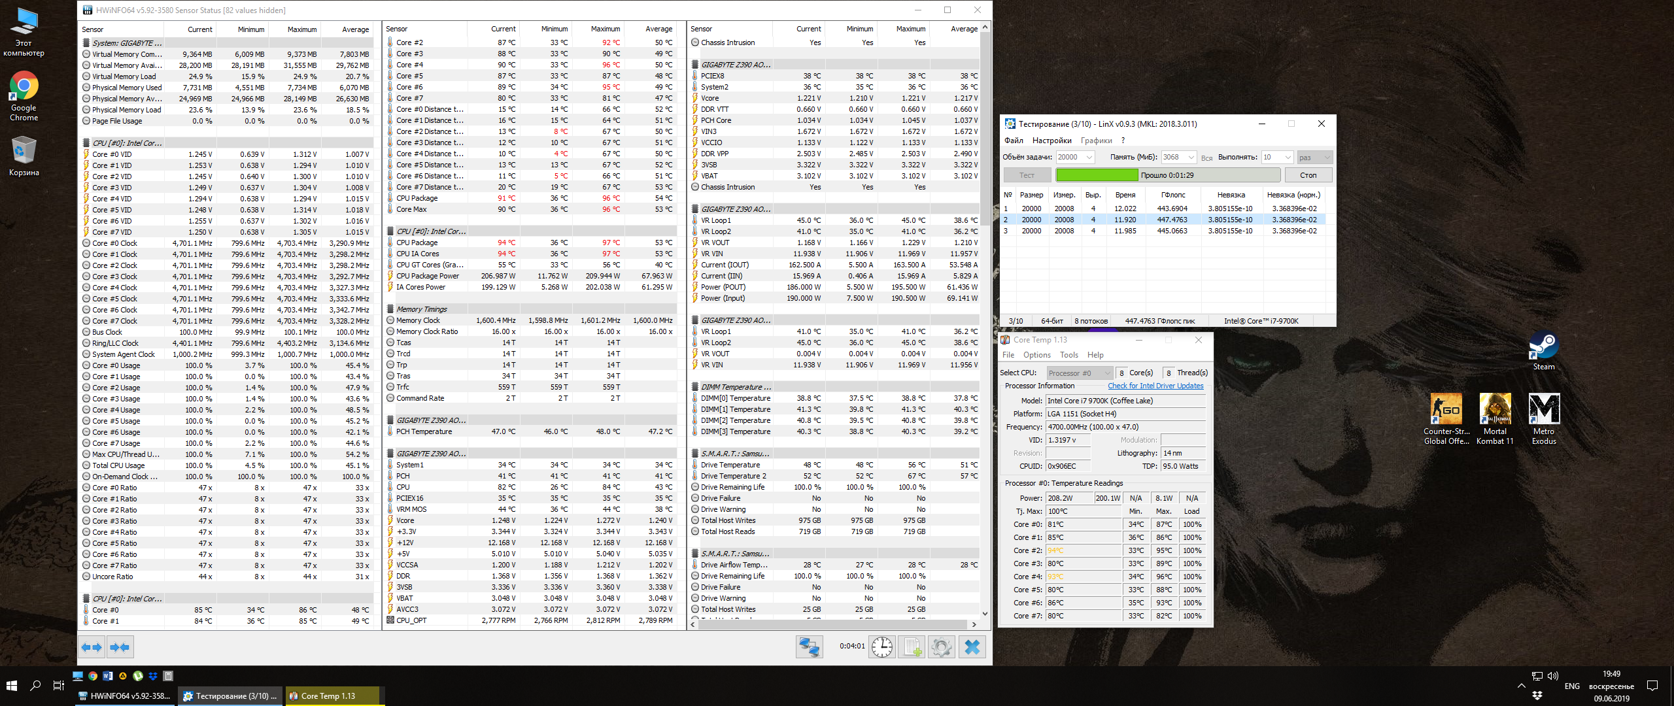The image size is (1674, 706).
Task: Click the green LinX test progress bar
Action: 1097,175
